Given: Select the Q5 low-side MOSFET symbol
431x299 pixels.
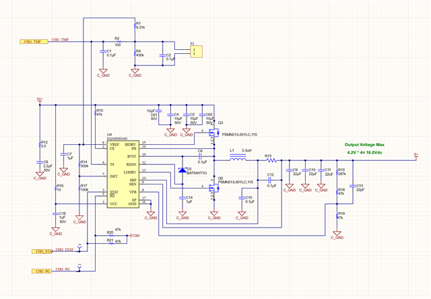Looking at the screenshot, I should coord(213,189).
